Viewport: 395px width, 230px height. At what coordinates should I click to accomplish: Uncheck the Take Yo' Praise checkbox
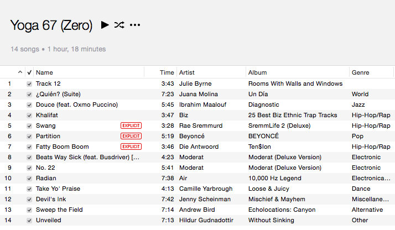tap(29, 189)
